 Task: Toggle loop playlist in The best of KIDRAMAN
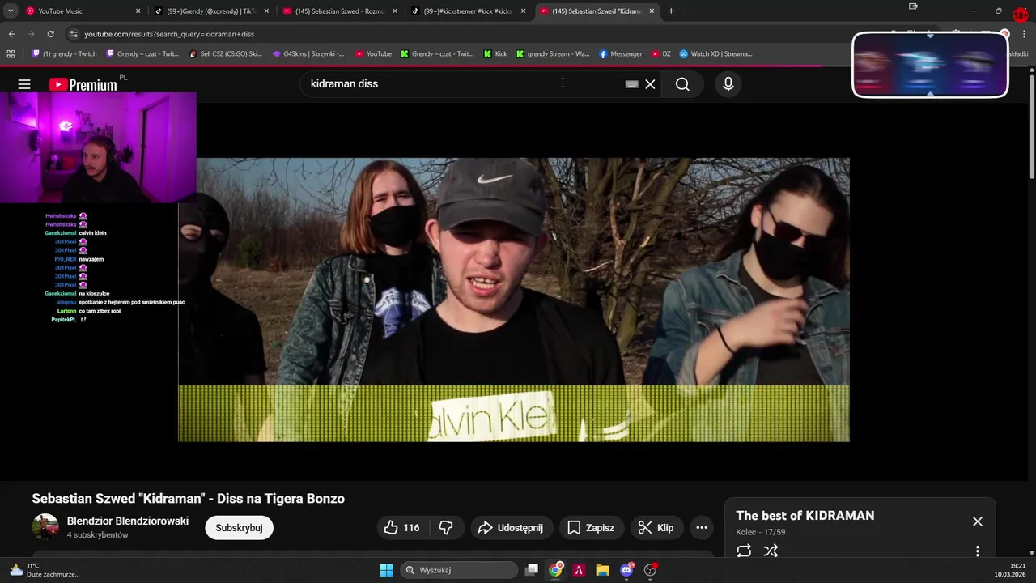pos(744,551)
